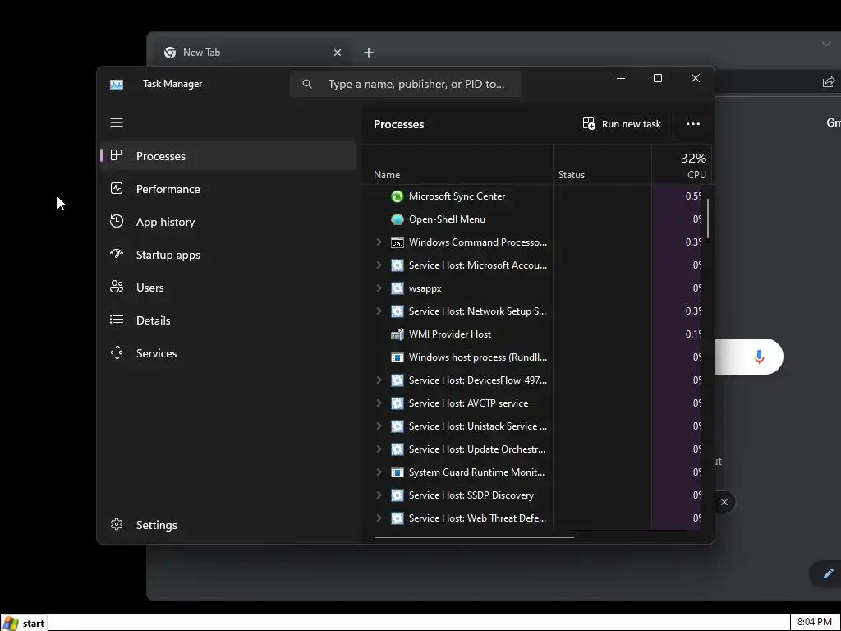Click the Settings gear icon
The width and height of the screenshot is (841, 631).
pyautogui.click(x=117, y=524)
